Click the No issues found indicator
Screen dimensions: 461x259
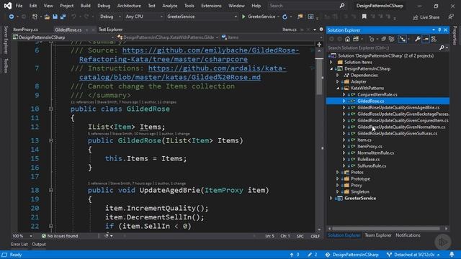pyautogui.click(x=60, y=236)
